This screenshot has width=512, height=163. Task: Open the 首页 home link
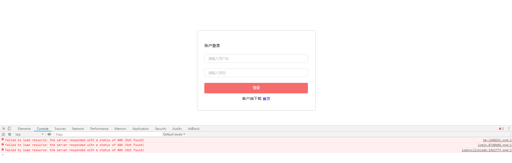(x=266, y=99)
